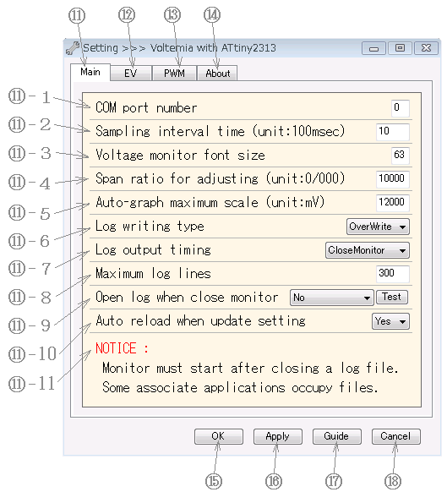Select the About tab

coord(217,74)
